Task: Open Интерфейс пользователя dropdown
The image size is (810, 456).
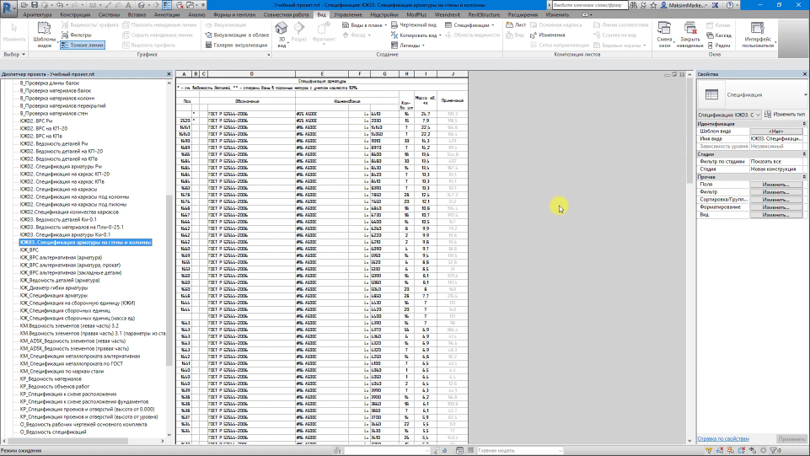Action: click(757, 35)
